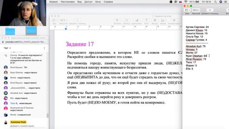Open the Окно menu
The image size is (229, 129).
click(98, 2)
